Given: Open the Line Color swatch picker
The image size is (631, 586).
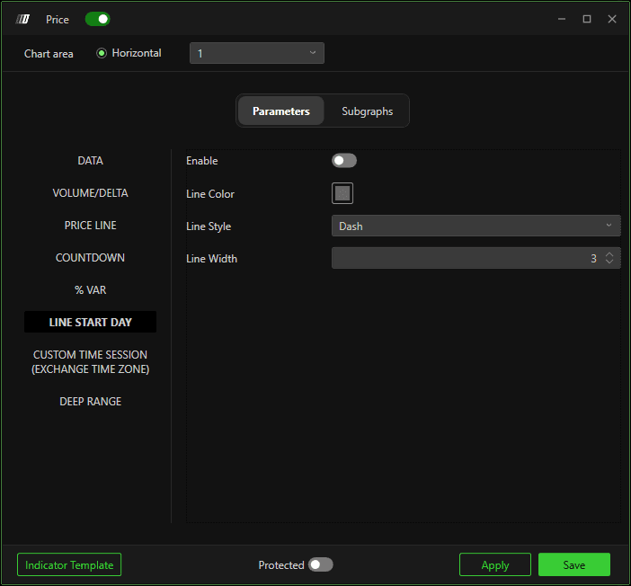Looking at the screenshot, I should pyautogui.click(x=342, y=193).
